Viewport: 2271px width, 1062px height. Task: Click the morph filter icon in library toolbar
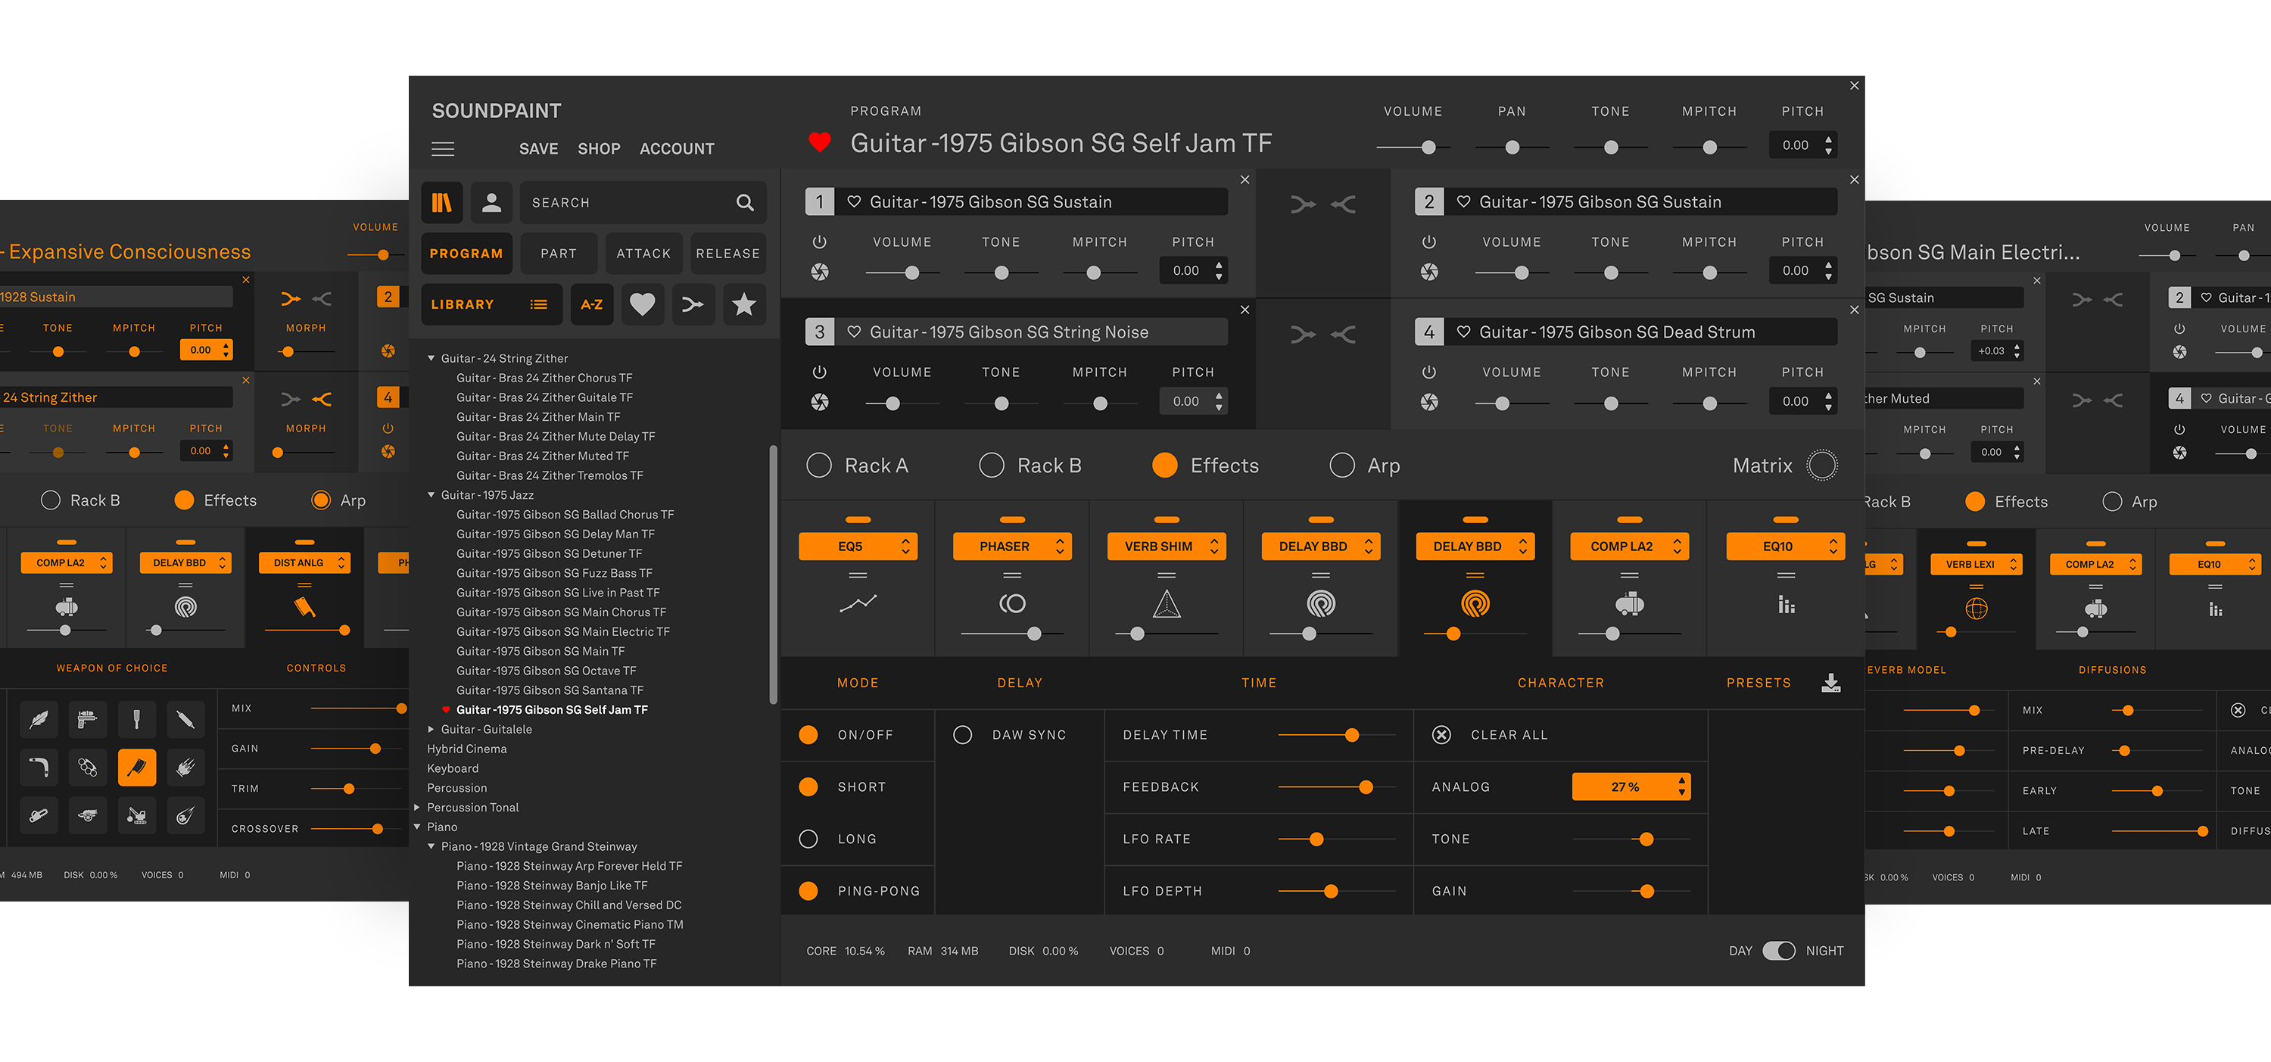tap(694, 305)
